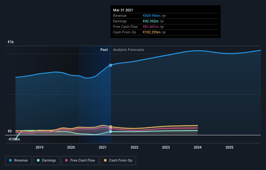This screenshot has width=266, height=170.
Task: Click the €42.352m earnings value
Action: [x=151, y=21]
